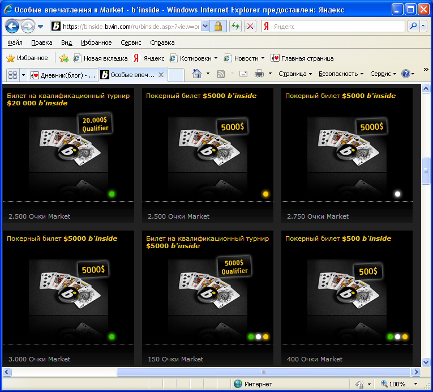Click the RSS feeds icon
Image resolution: width=433 pixels, height=392 pixels.
pos(220,74)
